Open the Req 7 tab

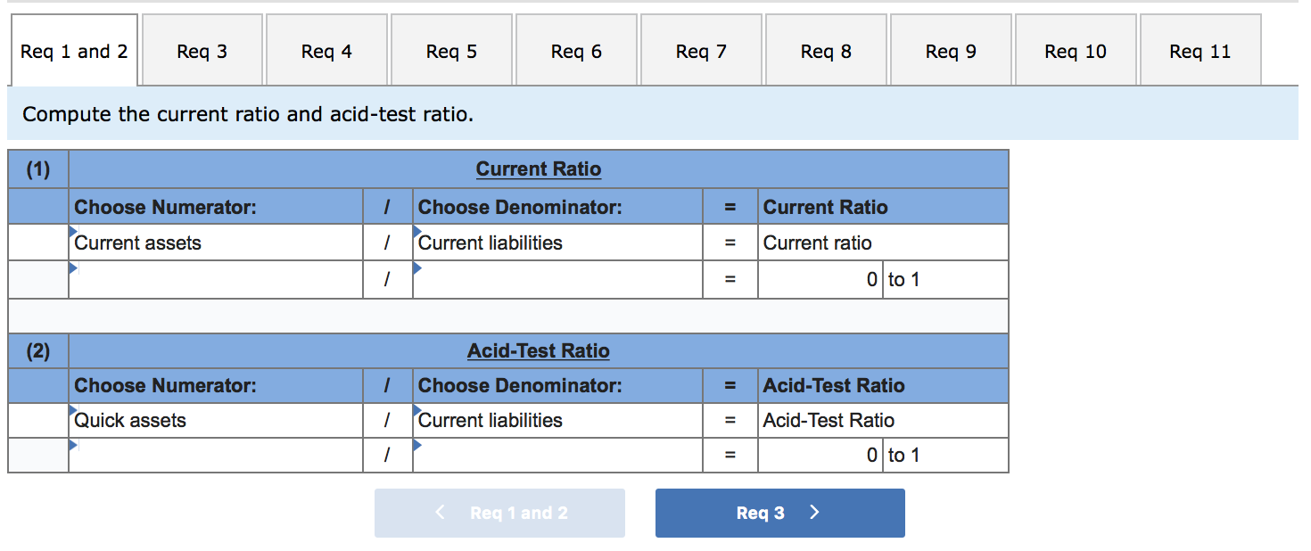click(x=701, y=52)
